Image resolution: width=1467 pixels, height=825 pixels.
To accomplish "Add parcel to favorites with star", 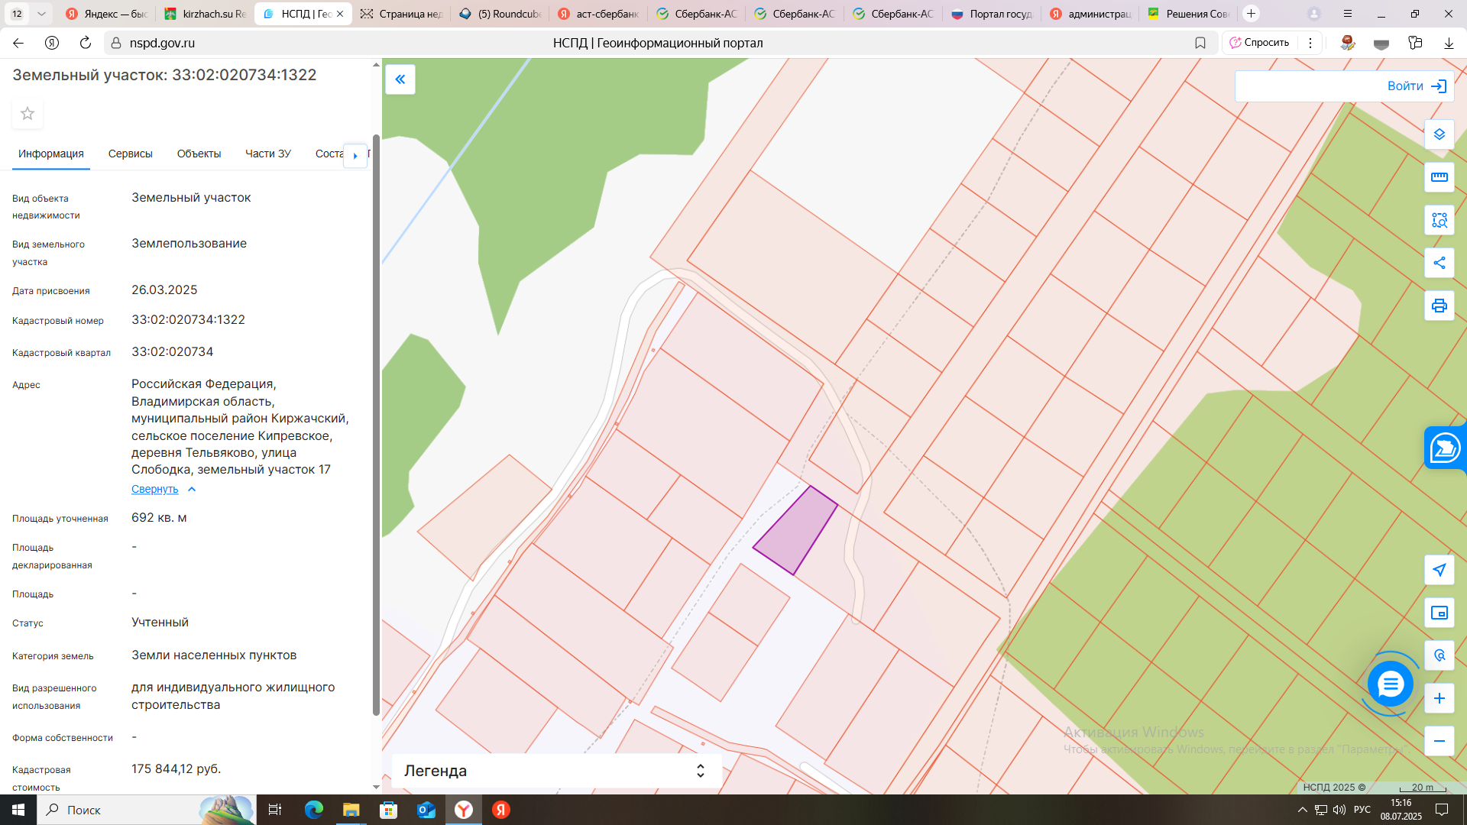I will pyautogui.click(x=28, y=114).
